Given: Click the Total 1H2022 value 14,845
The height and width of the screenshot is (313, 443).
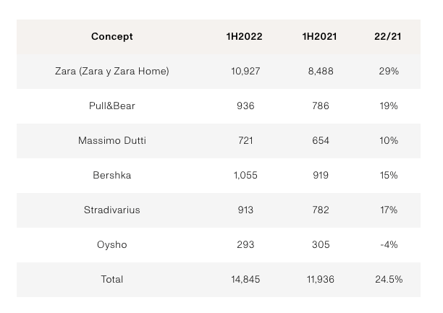Looking at the screenshot, I should tap(245, 280).
